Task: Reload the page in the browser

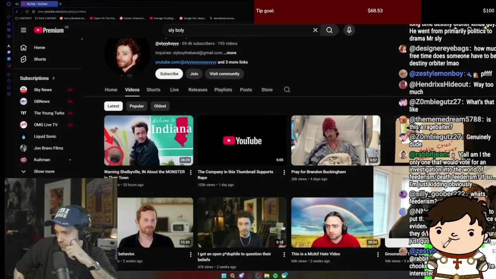Action: point(27,12)
